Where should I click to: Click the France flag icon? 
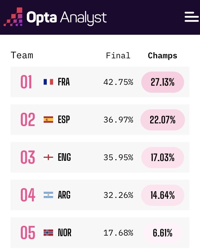48,82
